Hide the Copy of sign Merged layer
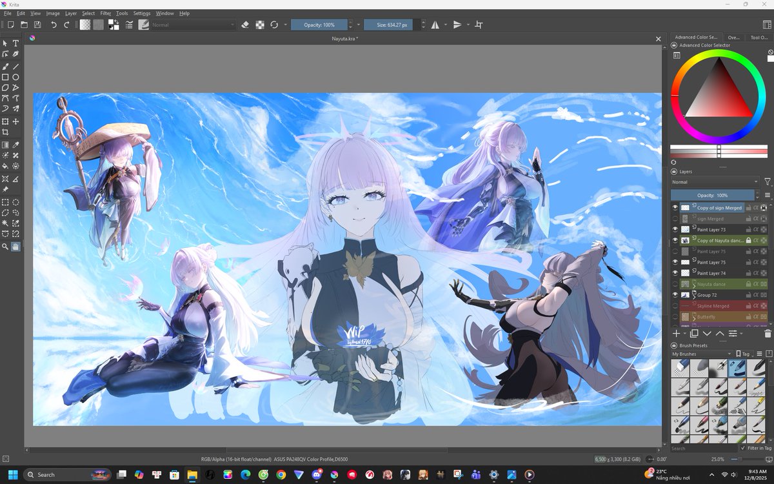This screenshot has height=484, width=774. tap(675, 208)
